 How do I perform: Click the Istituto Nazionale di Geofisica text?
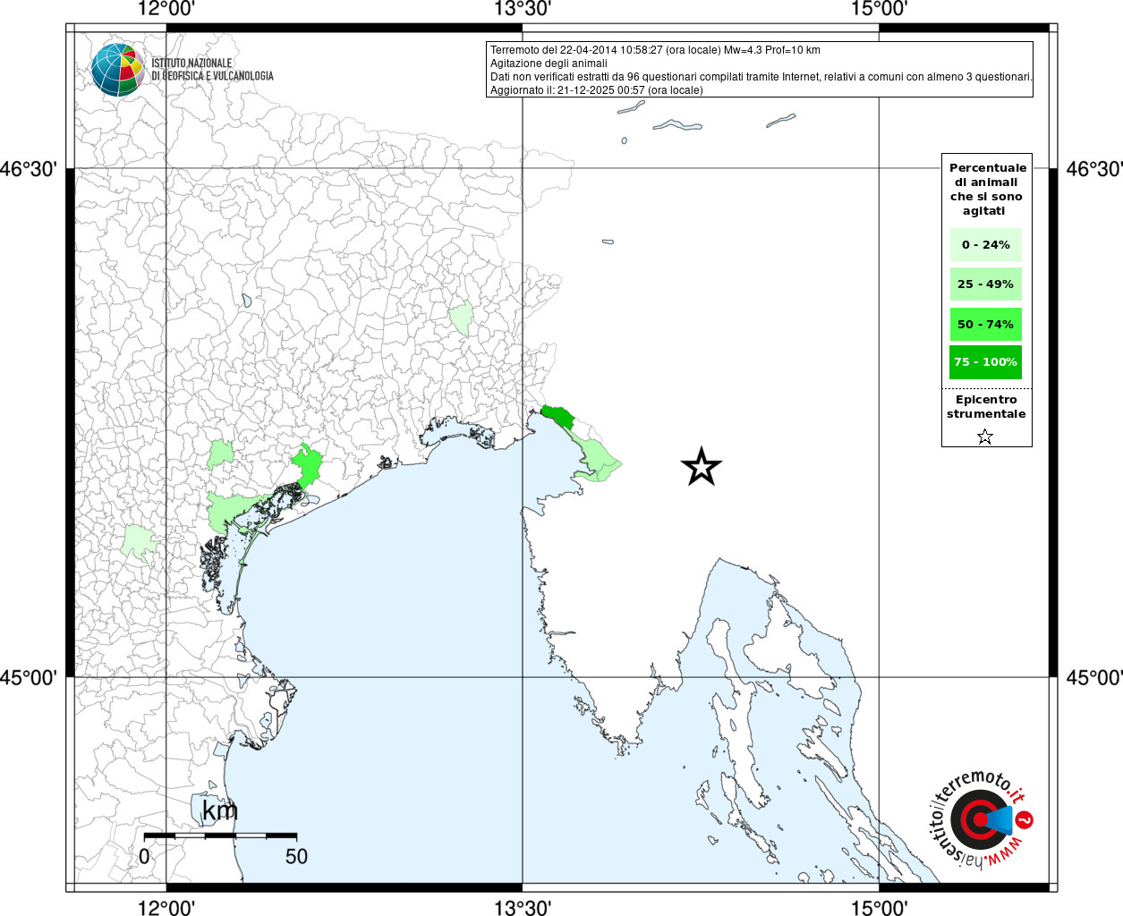(x=212, y=70)
